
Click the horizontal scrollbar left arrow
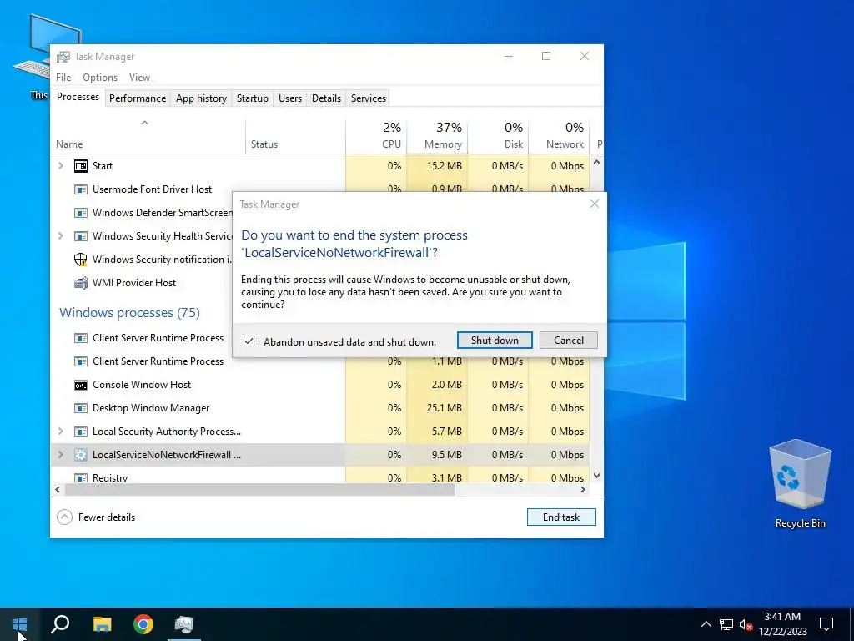[x=58, y=490]
